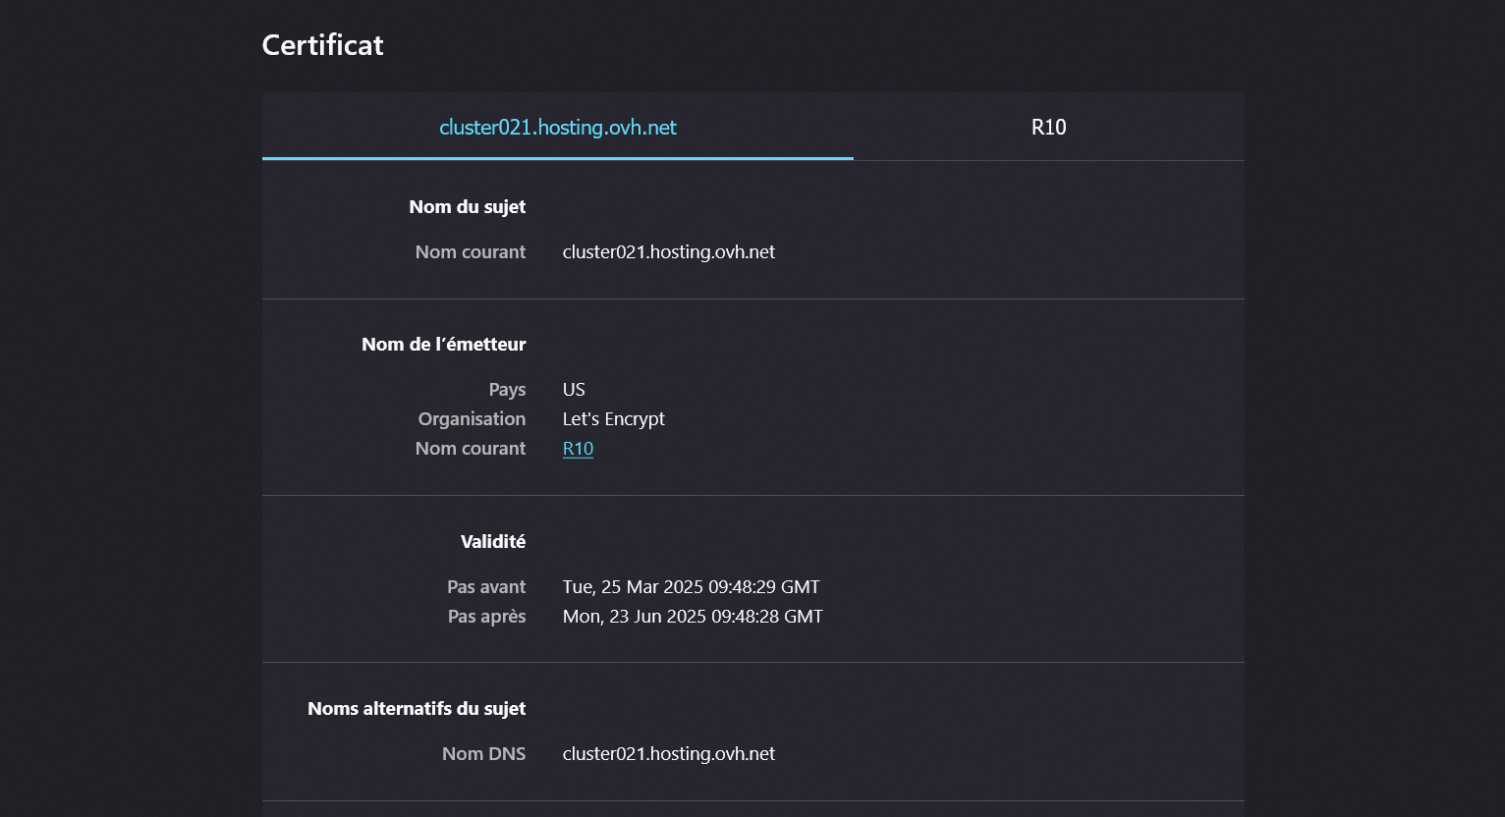
Task: Follow the R10 issuer common name link
Action: click(578, 449)
